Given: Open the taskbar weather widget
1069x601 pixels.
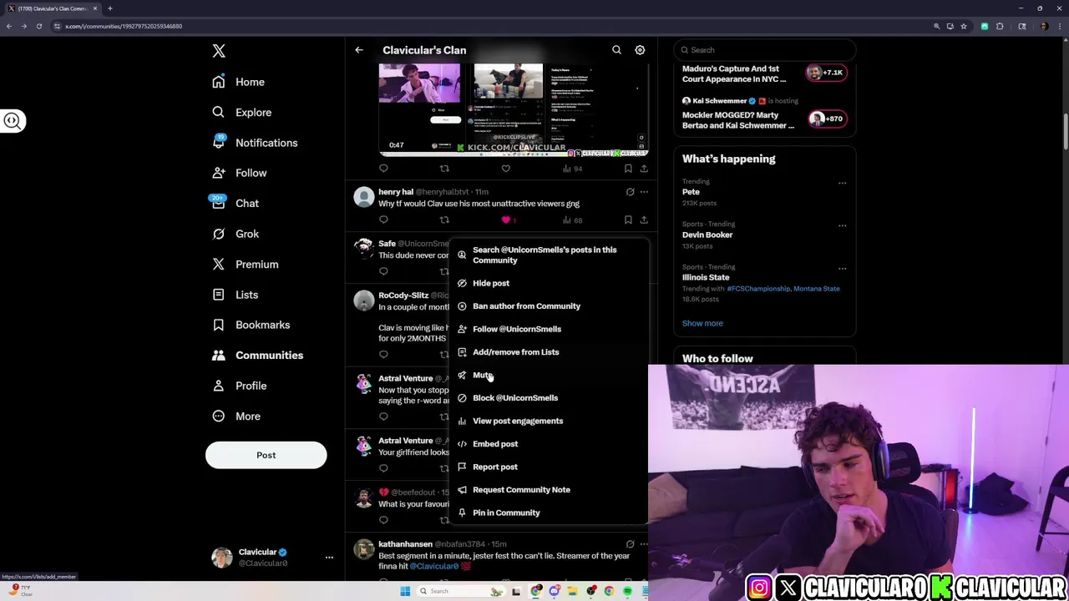Looking at the screenshot, I should [20, 590].
